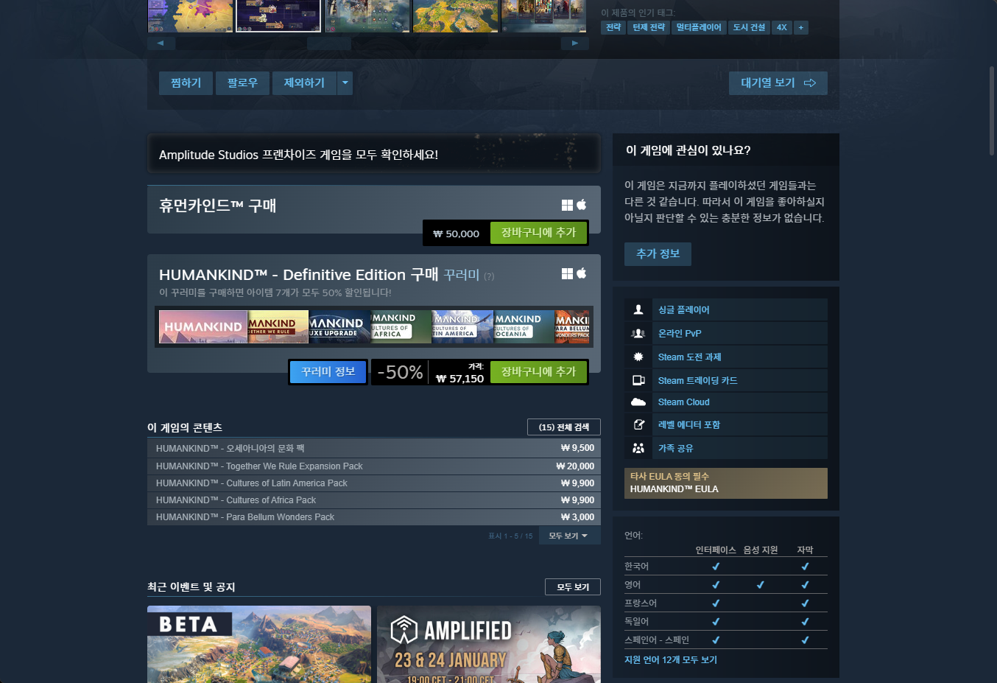This screenshot has height=683, width=997.
Task: Click Cultures of Africa bundle thumbnail
Action: 401,327
